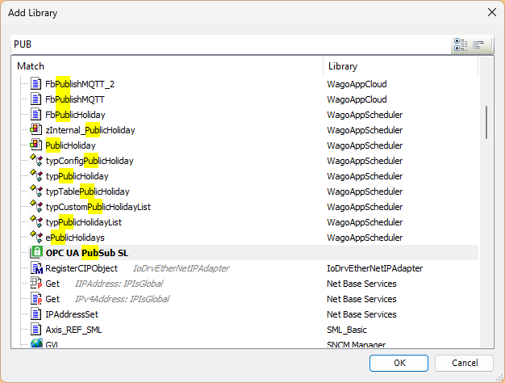Click SML_Basic library name

[347, 330]
